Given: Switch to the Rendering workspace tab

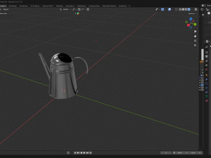Looking at the screenshot, I should click(81, 6).
